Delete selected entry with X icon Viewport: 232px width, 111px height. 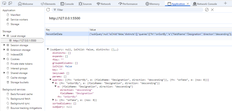[212, 10]
